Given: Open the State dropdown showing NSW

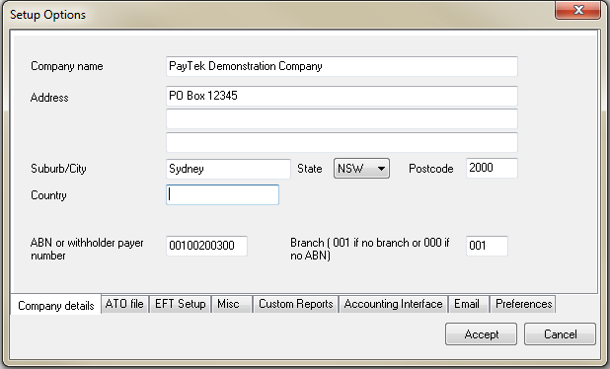Looking at the screenshot, I should (x=361, y=169).
